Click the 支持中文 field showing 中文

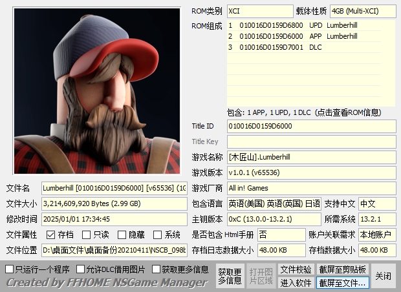(x=377, y=203)
